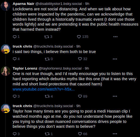Open Taylor Lorenz's avatar picture

(x=5, y=71)
